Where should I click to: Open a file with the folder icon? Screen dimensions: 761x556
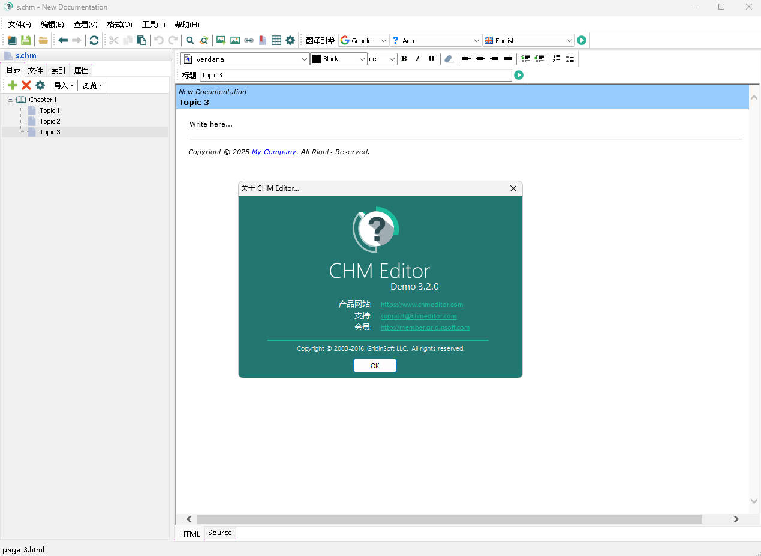43,40
